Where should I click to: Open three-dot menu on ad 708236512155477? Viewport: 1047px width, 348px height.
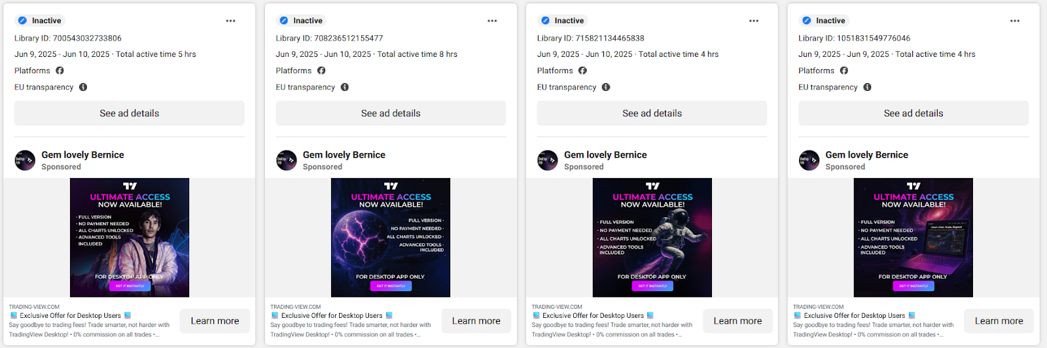(492, 21)
